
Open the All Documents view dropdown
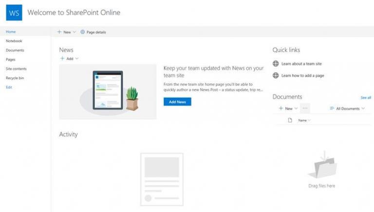click(x=347, y=108)
